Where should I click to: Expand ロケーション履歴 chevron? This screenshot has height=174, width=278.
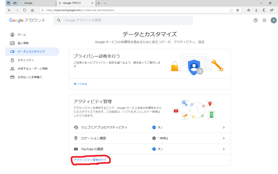(224, 138)
